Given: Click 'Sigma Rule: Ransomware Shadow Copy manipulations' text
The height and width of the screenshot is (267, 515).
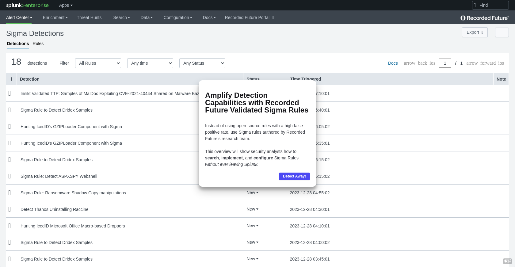Looking at the screenshot, I should pyautogui.click(x=73, y=193).
